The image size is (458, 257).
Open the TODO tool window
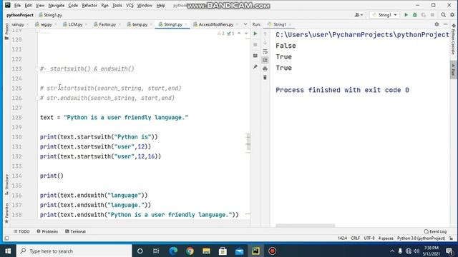click(21, 231)
